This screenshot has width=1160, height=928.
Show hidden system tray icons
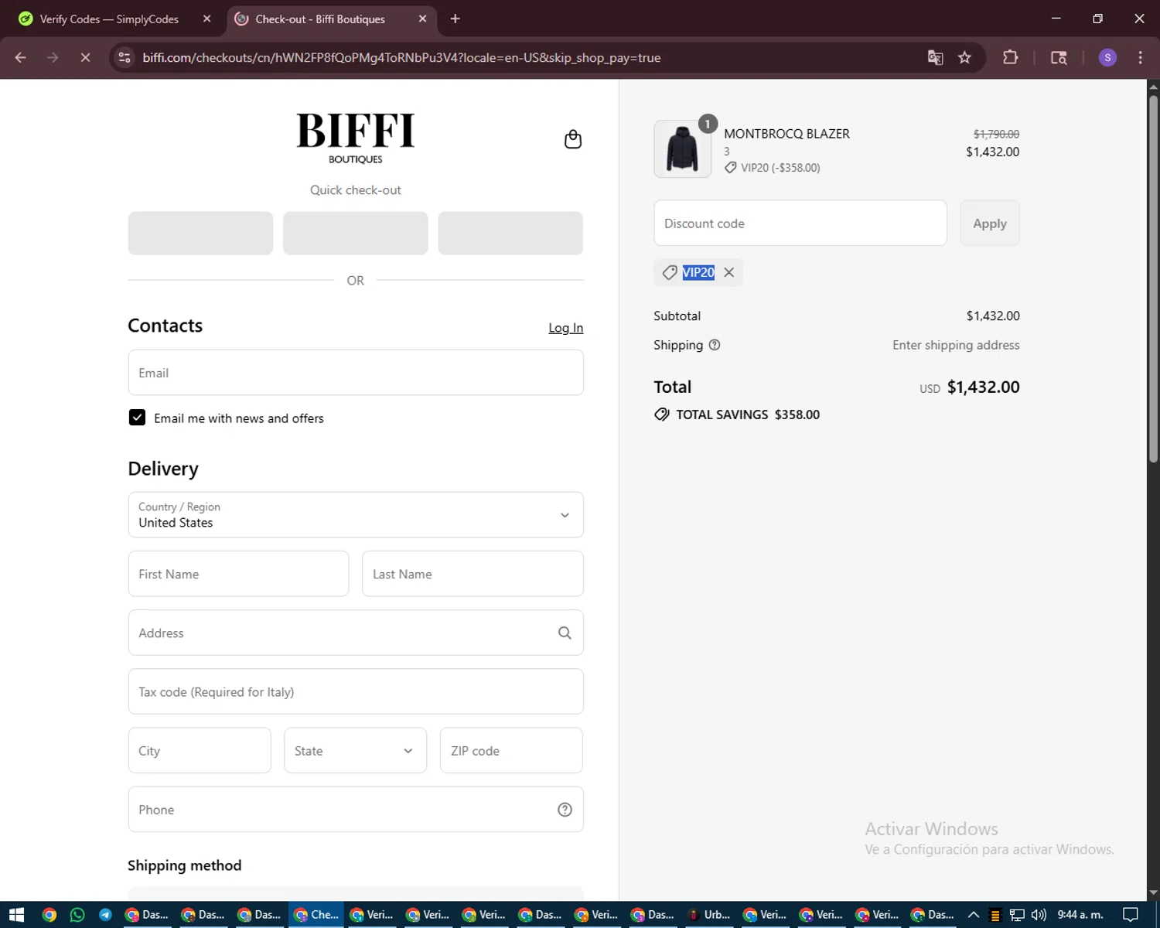[974, 915]
